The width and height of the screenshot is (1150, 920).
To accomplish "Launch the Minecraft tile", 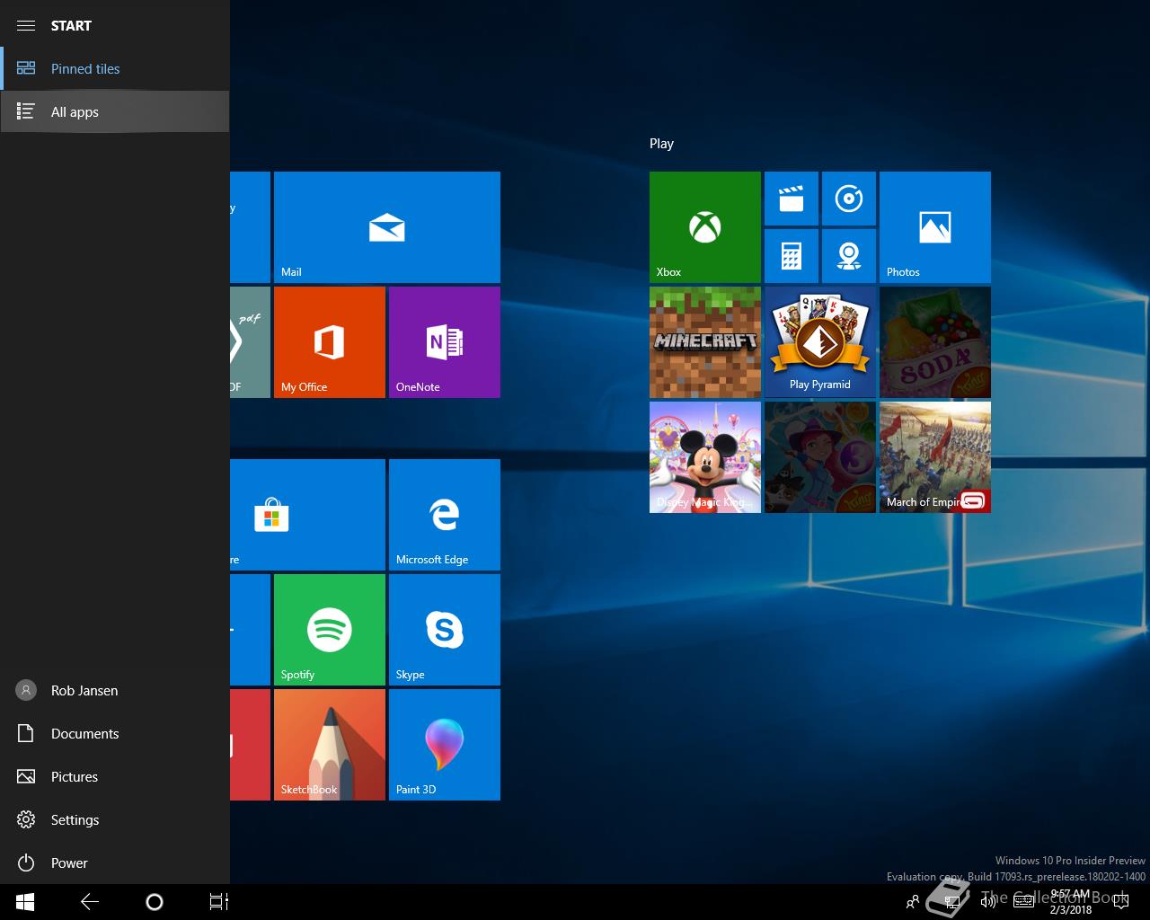I will 705,342.
